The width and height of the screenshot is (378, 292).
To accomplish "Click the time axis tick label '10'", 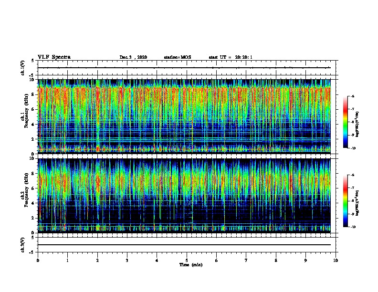I will pyautogui.click(x=336, y=261).
